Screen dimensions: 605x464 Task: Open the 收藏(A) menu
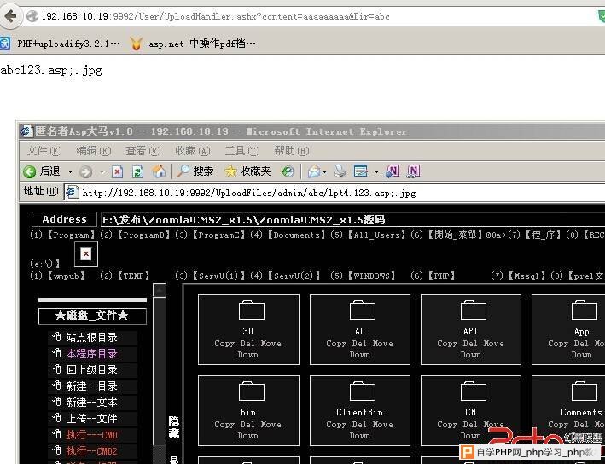tap(193, 151)
